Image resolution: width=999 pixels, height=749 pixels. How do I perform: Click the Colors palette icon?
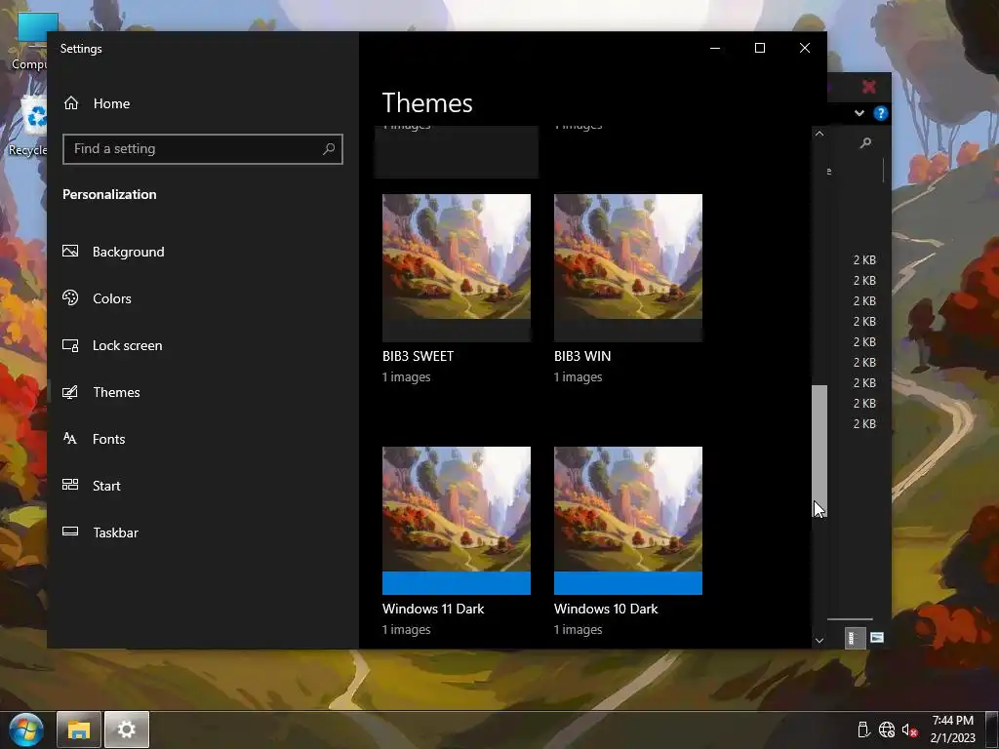click(x=70, y=297)
